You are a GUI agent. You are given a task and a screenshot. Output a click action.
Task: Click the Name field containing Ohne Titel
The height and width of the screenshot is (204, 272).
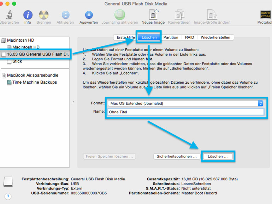coord(186,112)
